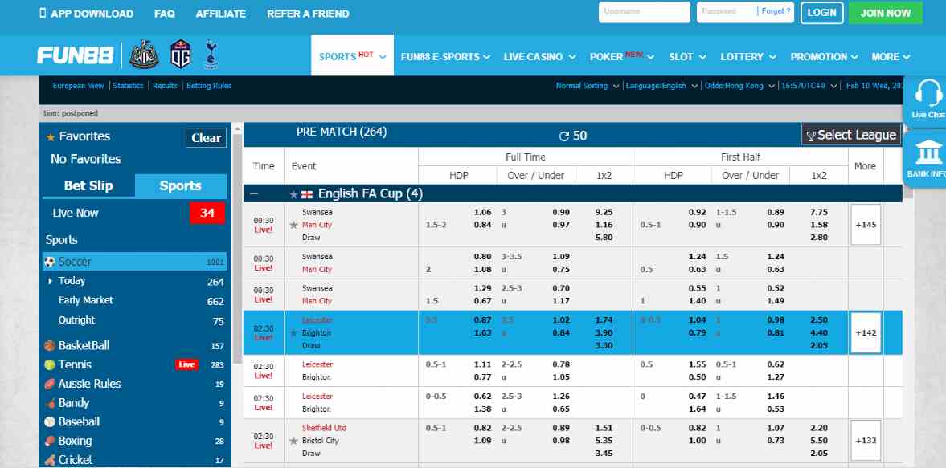This screenshot has height=468, width=946.
Task: Open the APP DOWNLOAD link
Action: [x=92, y=14]
